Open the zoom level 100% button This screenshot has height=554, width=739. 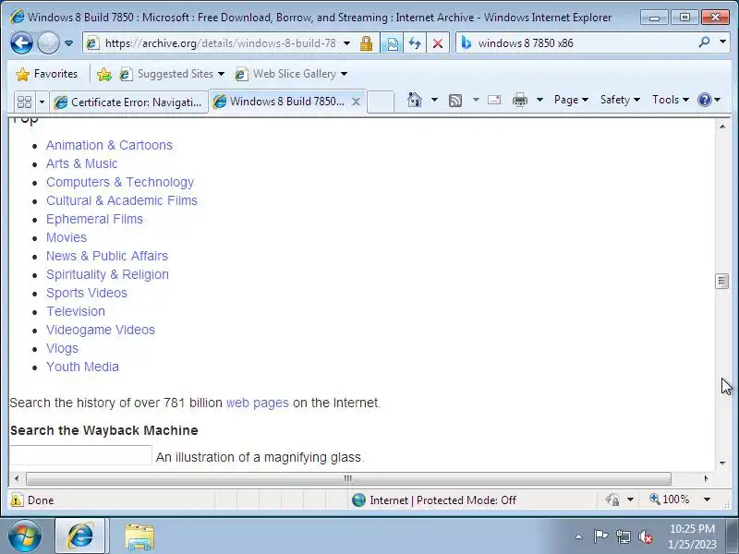(x=670, y=500)
